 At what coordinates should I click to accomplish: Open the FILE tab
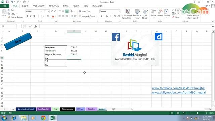coord(4,6)
